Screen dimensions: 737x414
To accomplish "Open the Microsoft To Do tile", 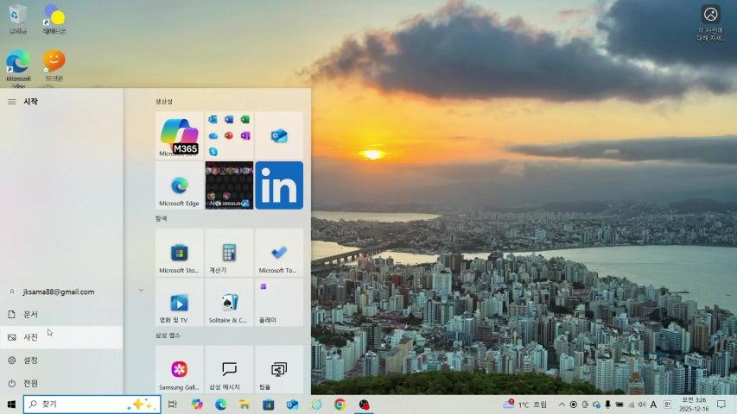I will tap(279, 252).
